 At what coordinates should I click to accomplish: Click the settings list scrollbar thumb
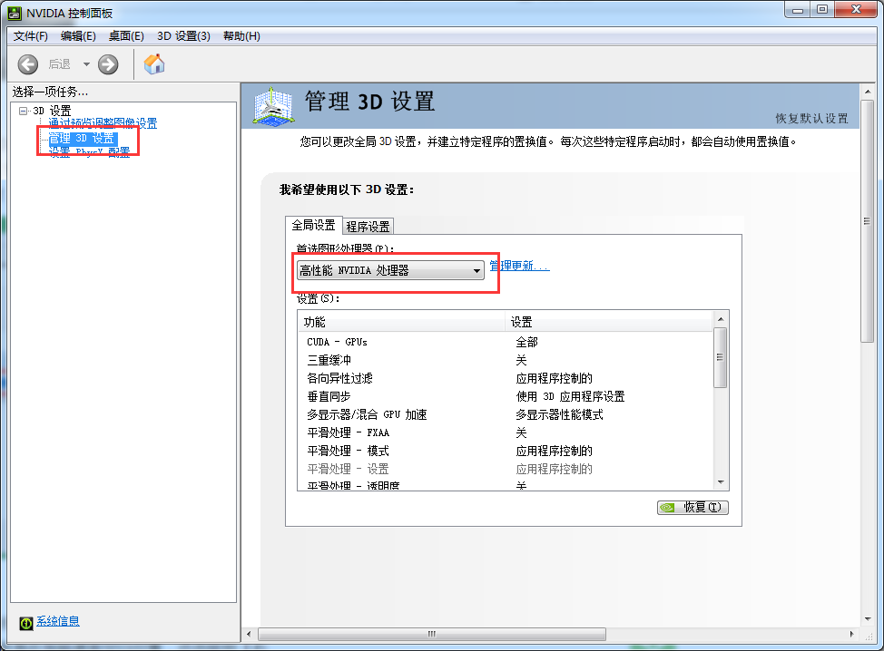point(721,357)
